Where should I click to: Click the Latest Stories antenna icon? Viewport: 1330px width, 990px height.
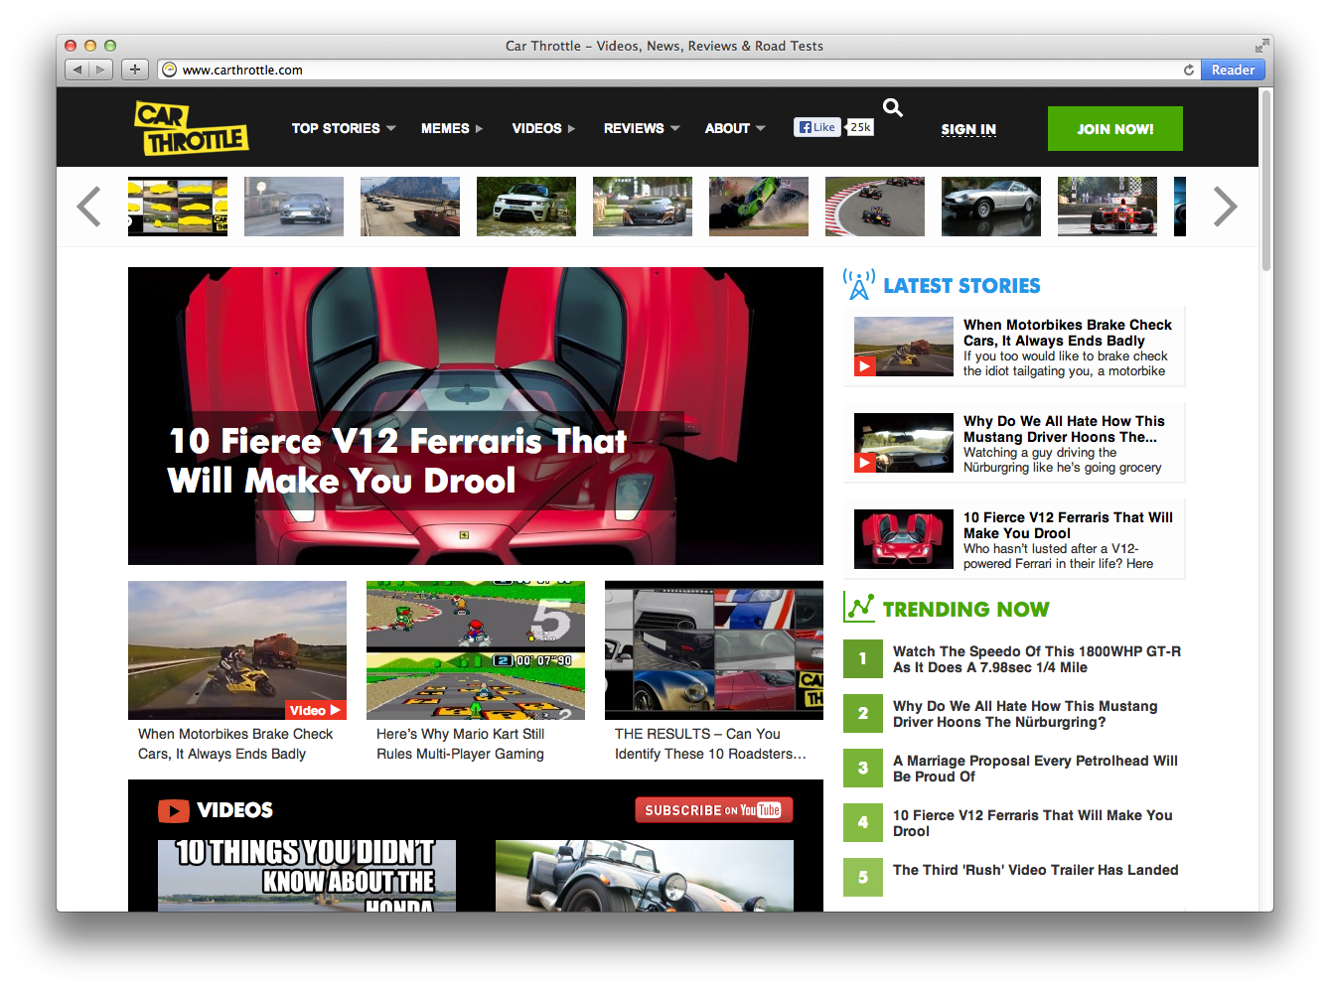[859, 284]
